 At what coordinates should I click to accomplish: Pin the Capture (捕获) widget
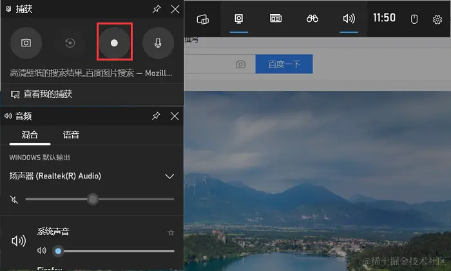pyautogui.click(x=157, y=9)
